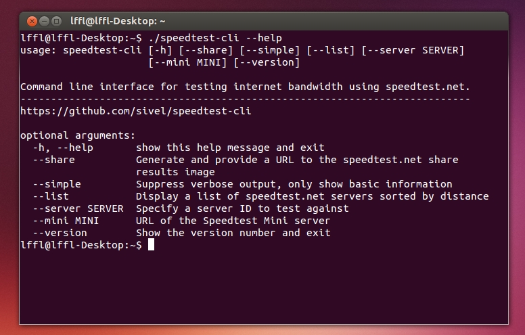Click the --share option in arguments list

click(53, 160)
